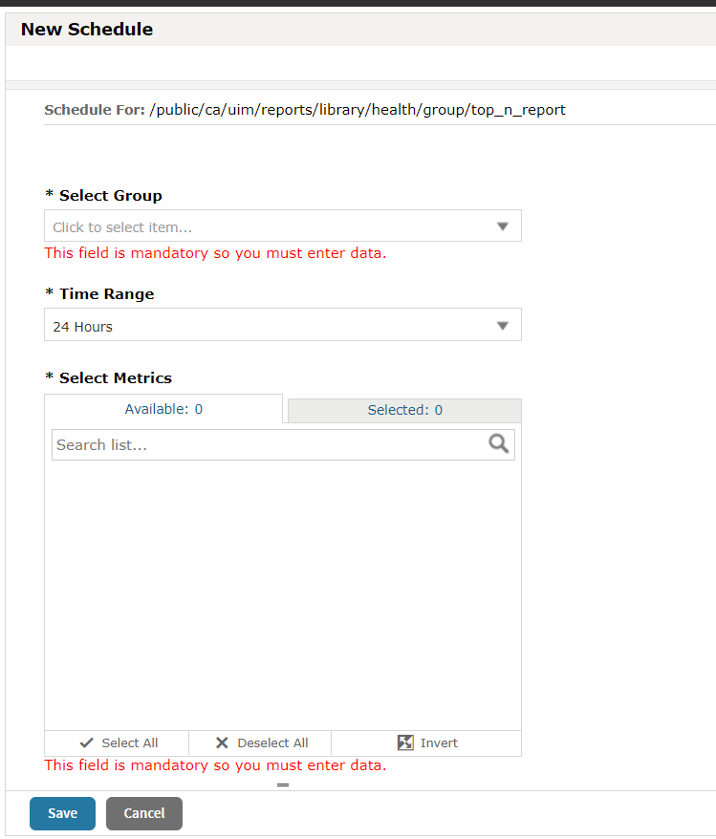716x839 pixels.
Task: Switch to the Available: 0 tab
Action: (163, 409)
